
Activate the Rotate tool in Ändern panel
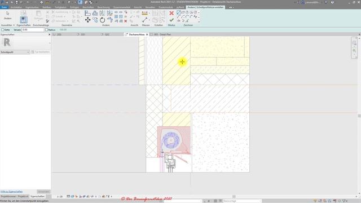[103, 20]
